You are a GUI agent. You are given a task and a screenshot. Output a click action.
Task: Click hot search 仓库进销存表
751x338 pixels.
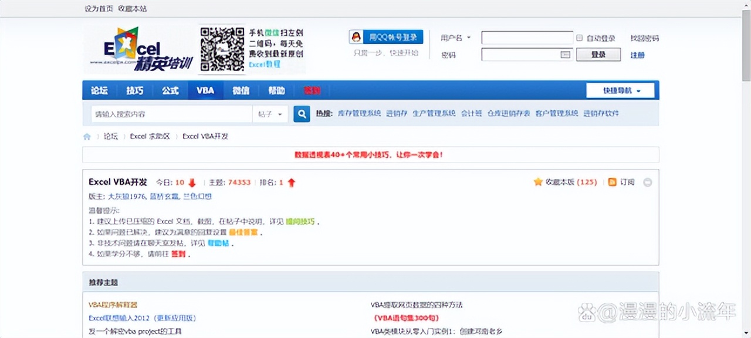pyautogui.click(x=509, y=113)
